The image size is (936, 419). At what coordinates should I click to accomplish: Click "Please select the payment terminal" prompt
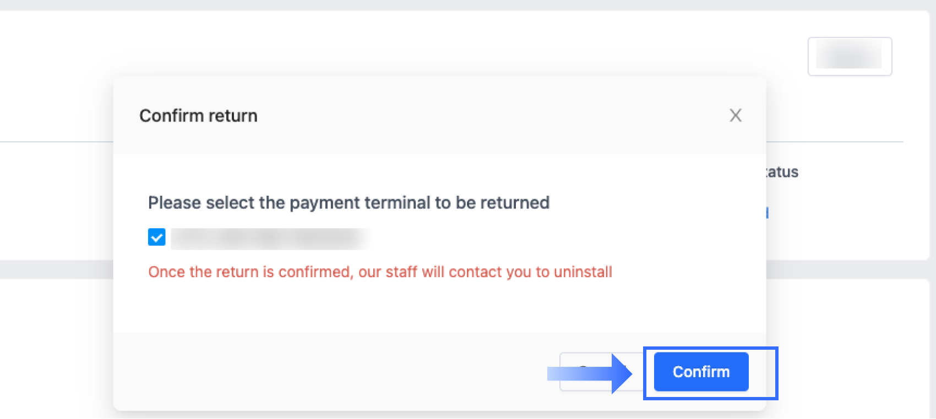349,203
